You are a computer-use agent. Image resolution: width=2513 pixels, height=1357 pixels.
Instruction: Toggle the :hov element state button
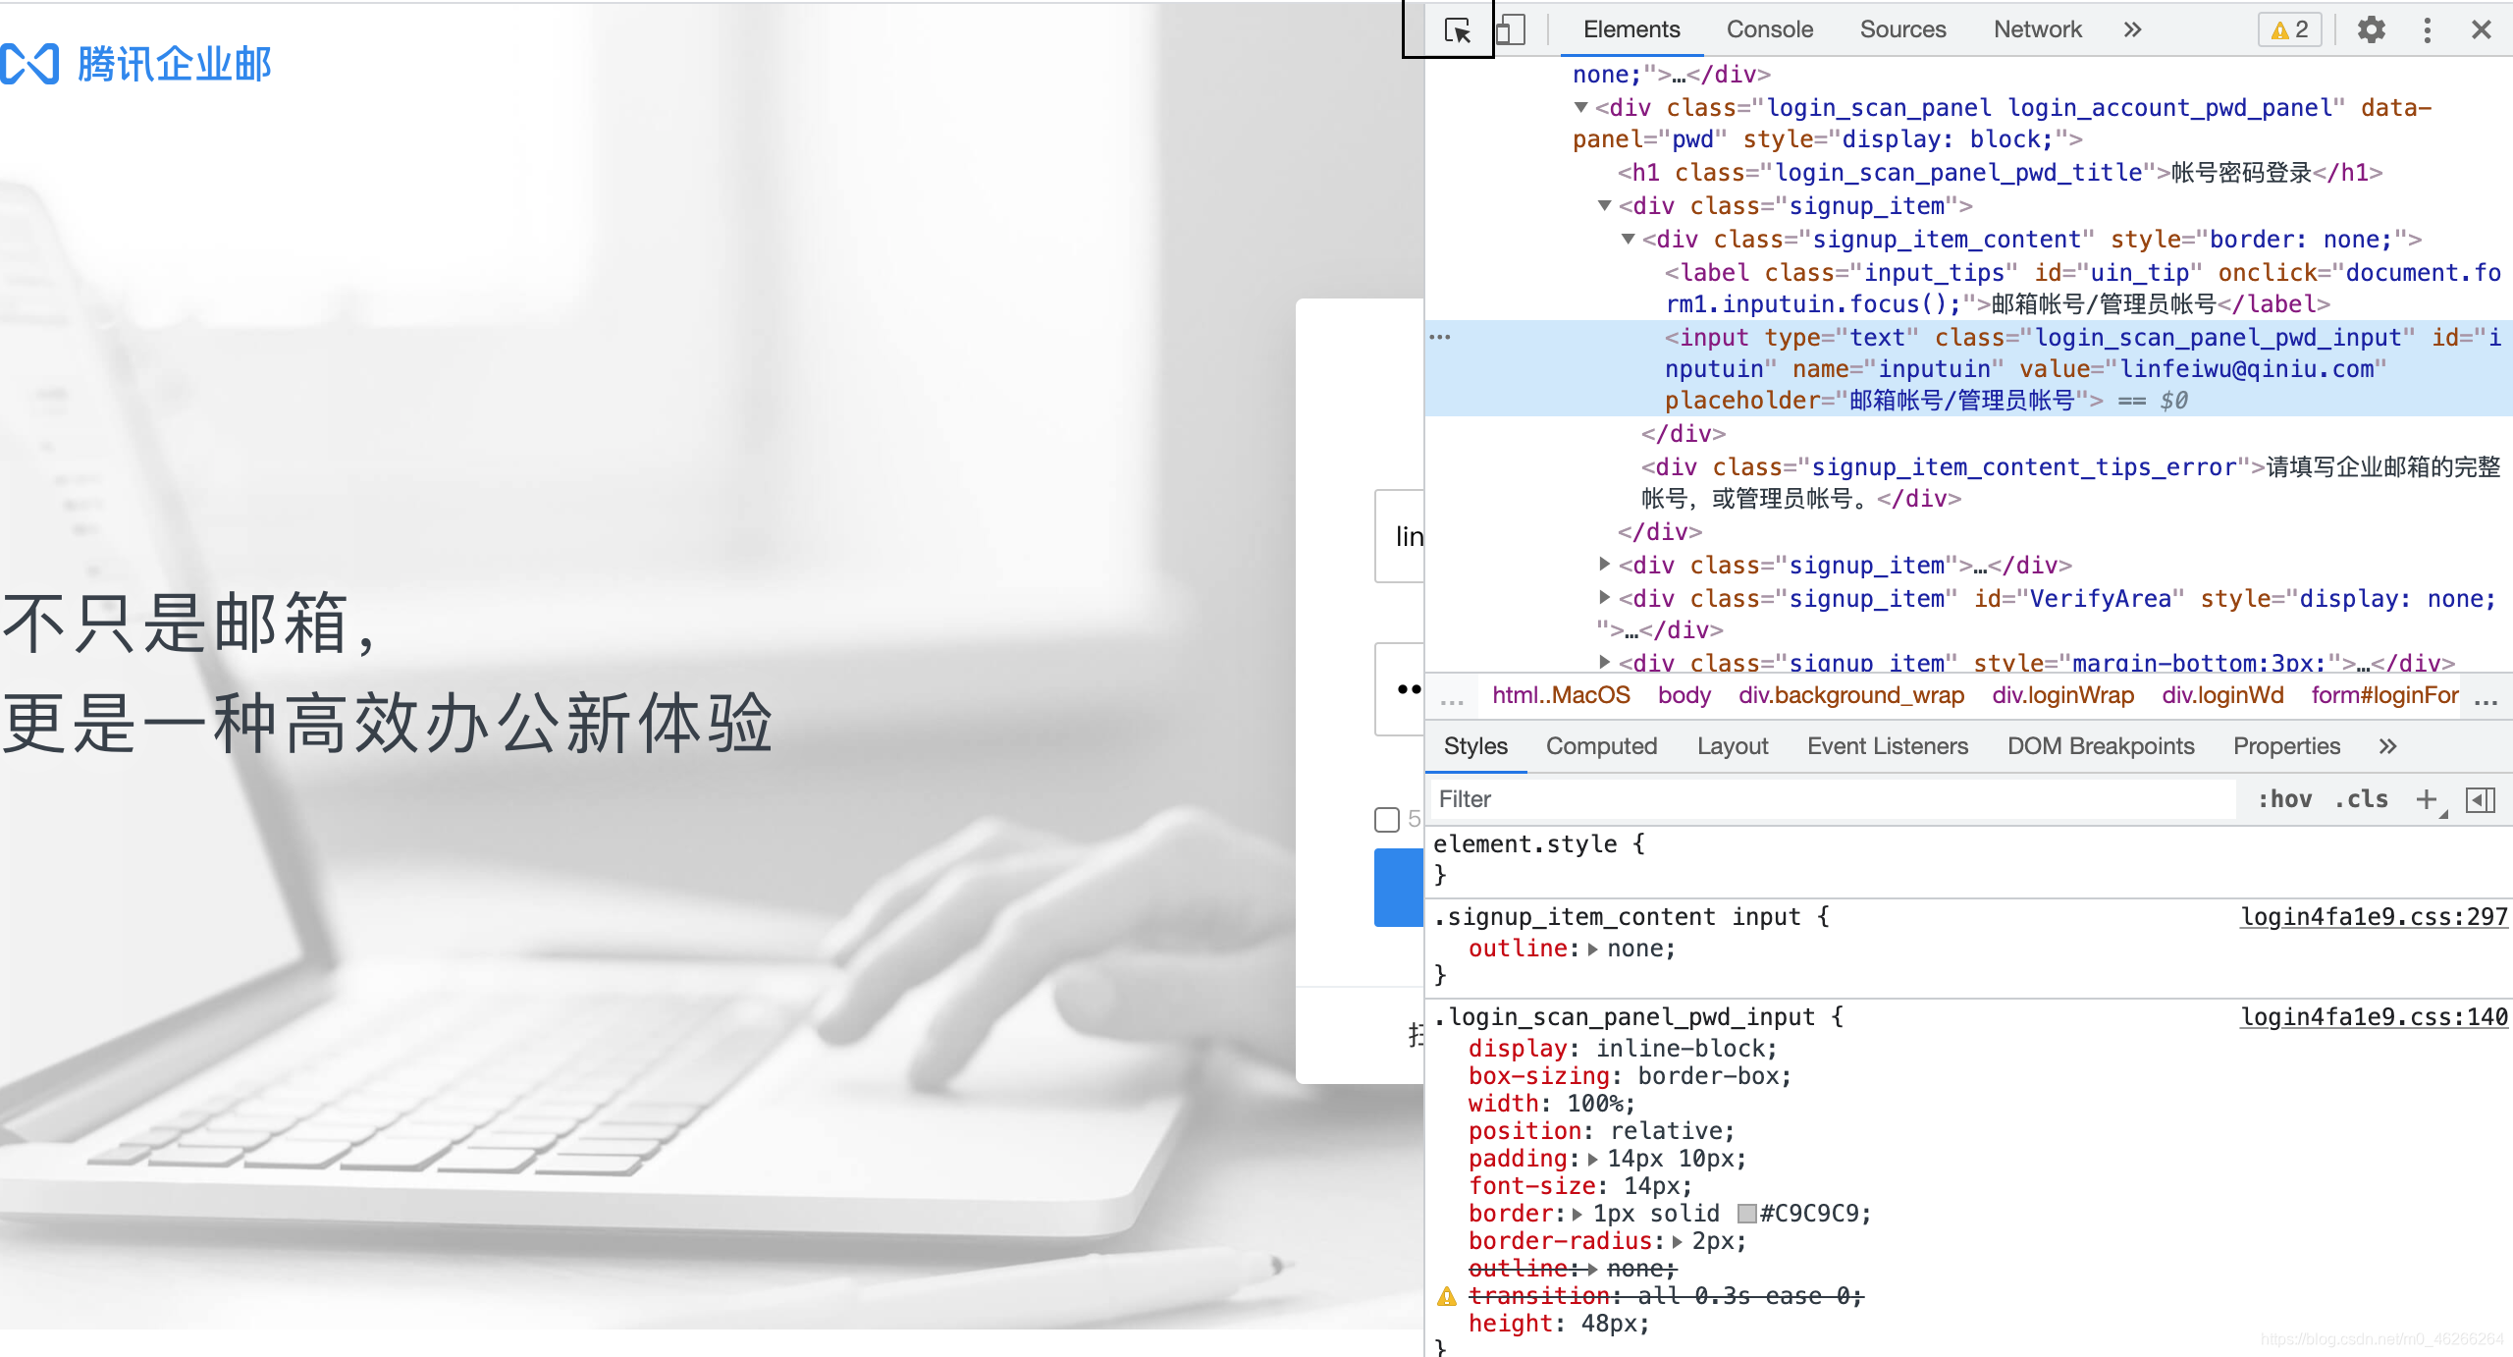point(2284,799)
